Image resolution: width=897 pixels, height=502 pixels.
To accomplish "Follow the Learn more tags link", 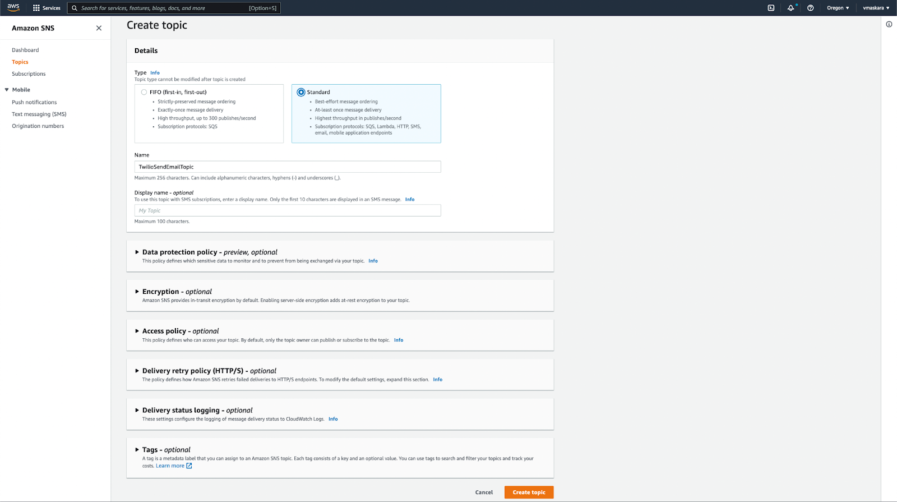I will tap(170, 466).
